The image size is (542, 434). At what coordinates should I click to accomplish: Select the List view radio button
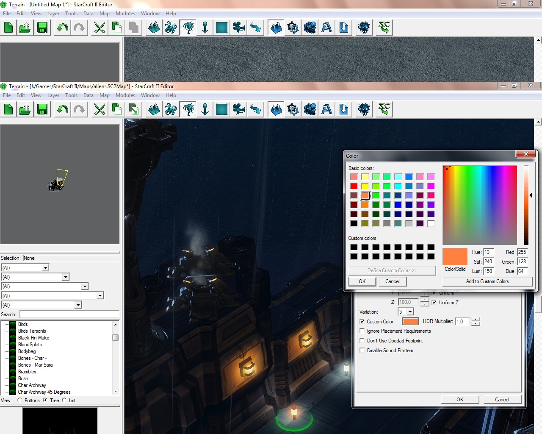64,400
